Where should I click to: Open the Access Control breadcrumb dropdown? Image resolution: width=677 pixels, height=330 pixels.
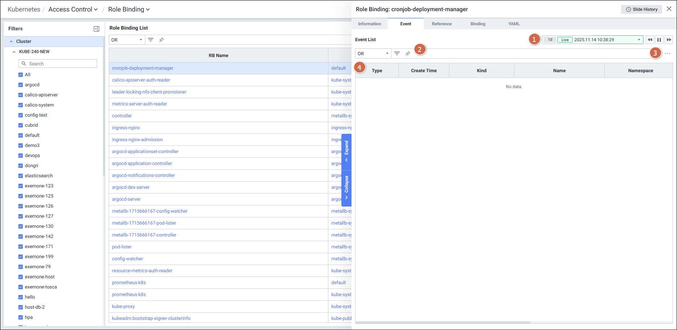(x=73, y=9)
